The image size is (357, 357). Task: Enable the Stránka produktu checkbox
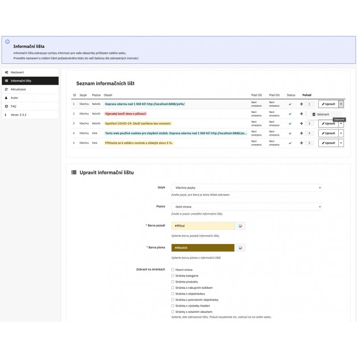[173, 282]
